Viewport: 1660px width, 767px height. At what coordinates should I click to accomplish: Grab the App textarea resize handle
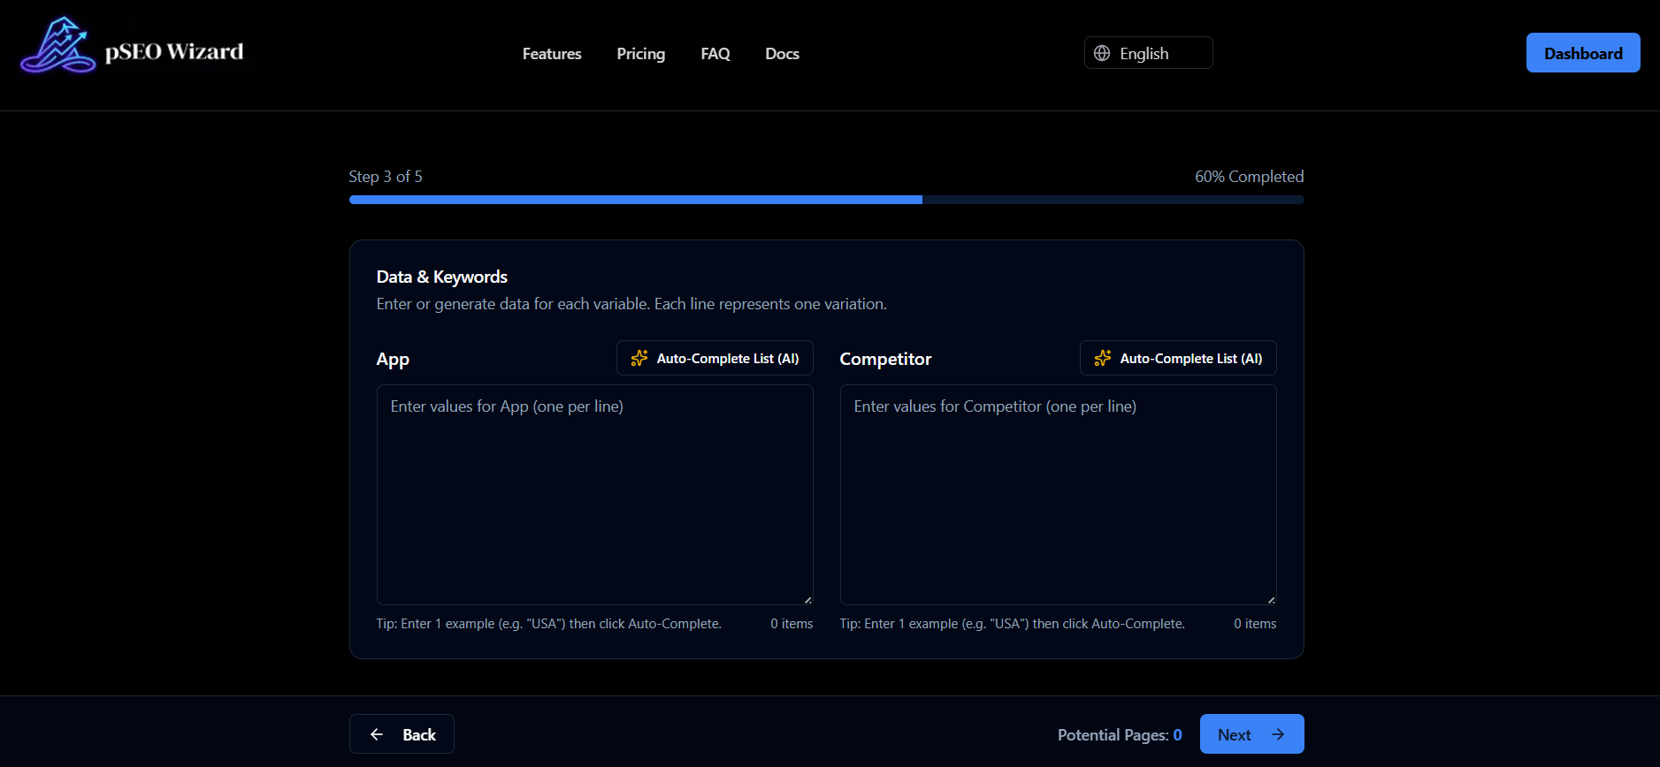click(807, 600)
